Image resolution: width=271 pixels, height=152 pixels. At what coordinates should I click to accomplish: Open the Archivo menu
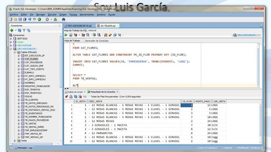pyautogui.click(x=14, y=15)
